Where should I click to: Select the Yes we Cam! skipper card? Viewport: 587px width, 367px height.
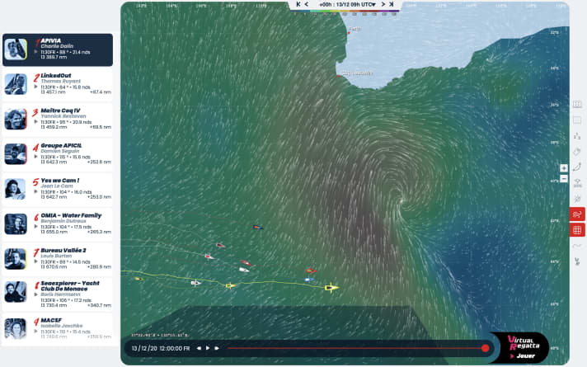click(x=58, y=189)
